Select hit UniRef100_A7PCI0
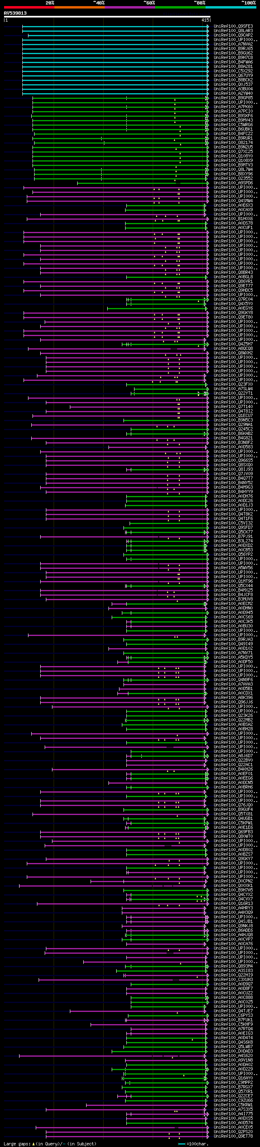Image resolution: width=260 pixels, height=1147 pixels. tap(233, 111)
